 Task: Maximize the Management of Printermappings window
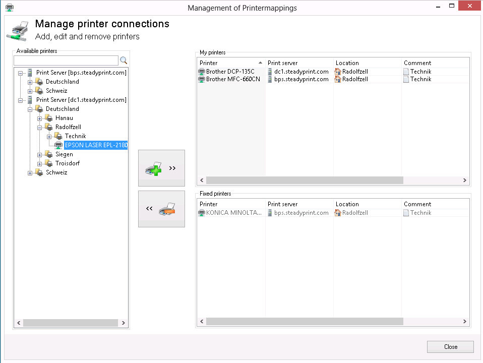452,6
